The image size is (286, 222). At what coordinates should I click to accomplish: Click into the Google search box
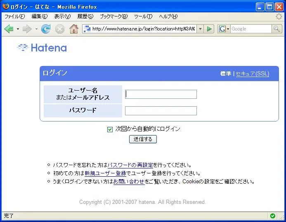[x=251, y=29]
